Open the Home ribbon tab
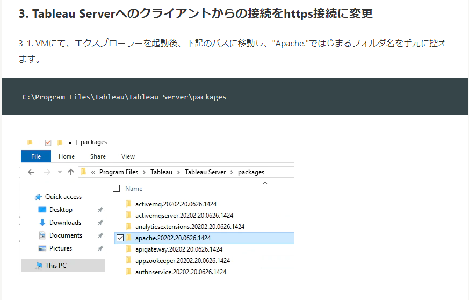 pyautogui.click(x=67, y=156)
